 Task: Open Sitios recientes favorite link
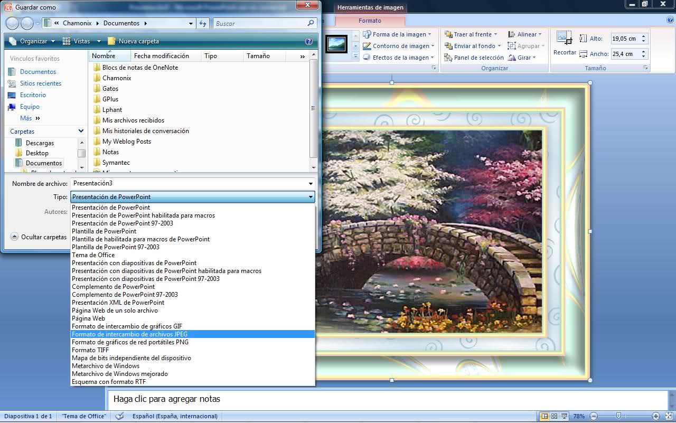pyautogui.click(x=41, y=83)
